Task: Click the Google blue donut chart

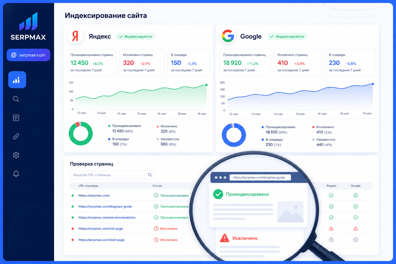Action: coord(234,135)
